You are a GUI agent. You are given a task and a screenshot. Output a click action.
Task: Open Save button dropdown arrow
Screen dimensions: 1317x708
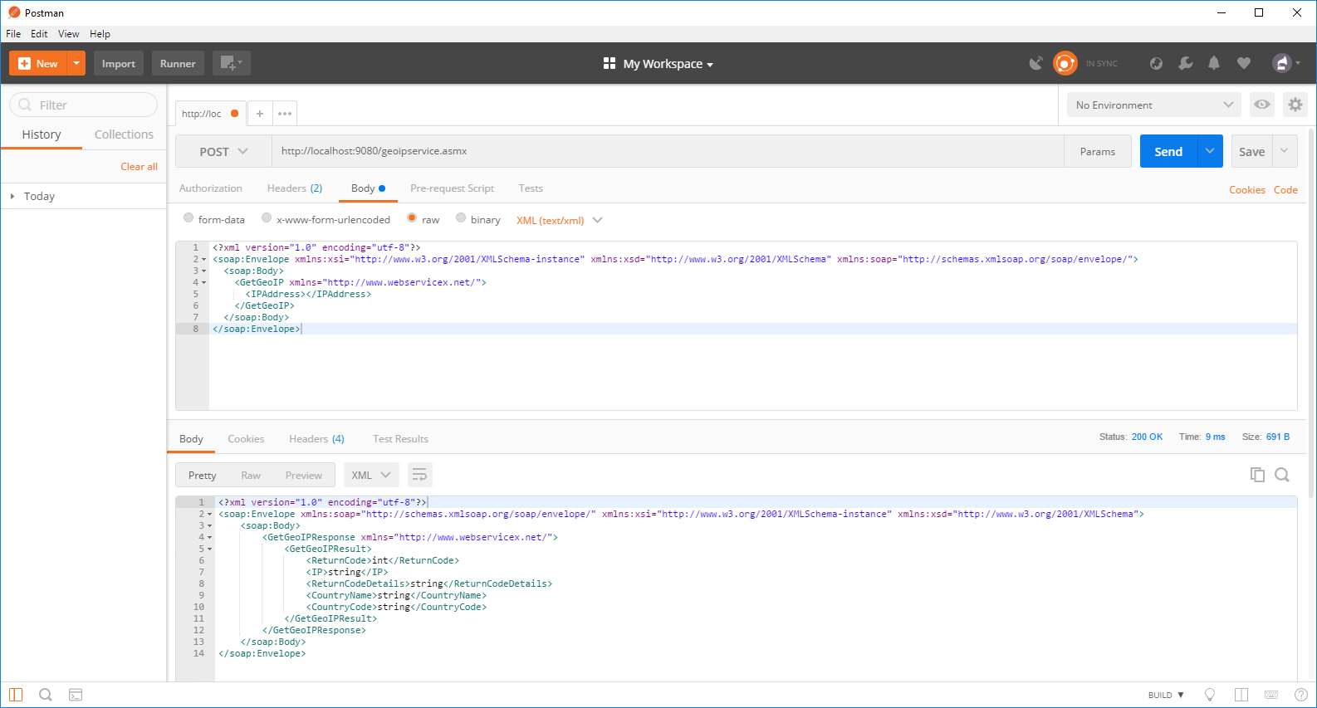click(x=1285, y=151)
